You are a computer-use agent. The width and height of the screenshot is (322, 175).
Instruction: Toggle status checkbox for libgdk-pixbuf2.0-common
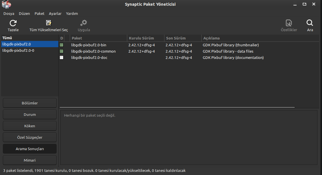coord(61,51)
